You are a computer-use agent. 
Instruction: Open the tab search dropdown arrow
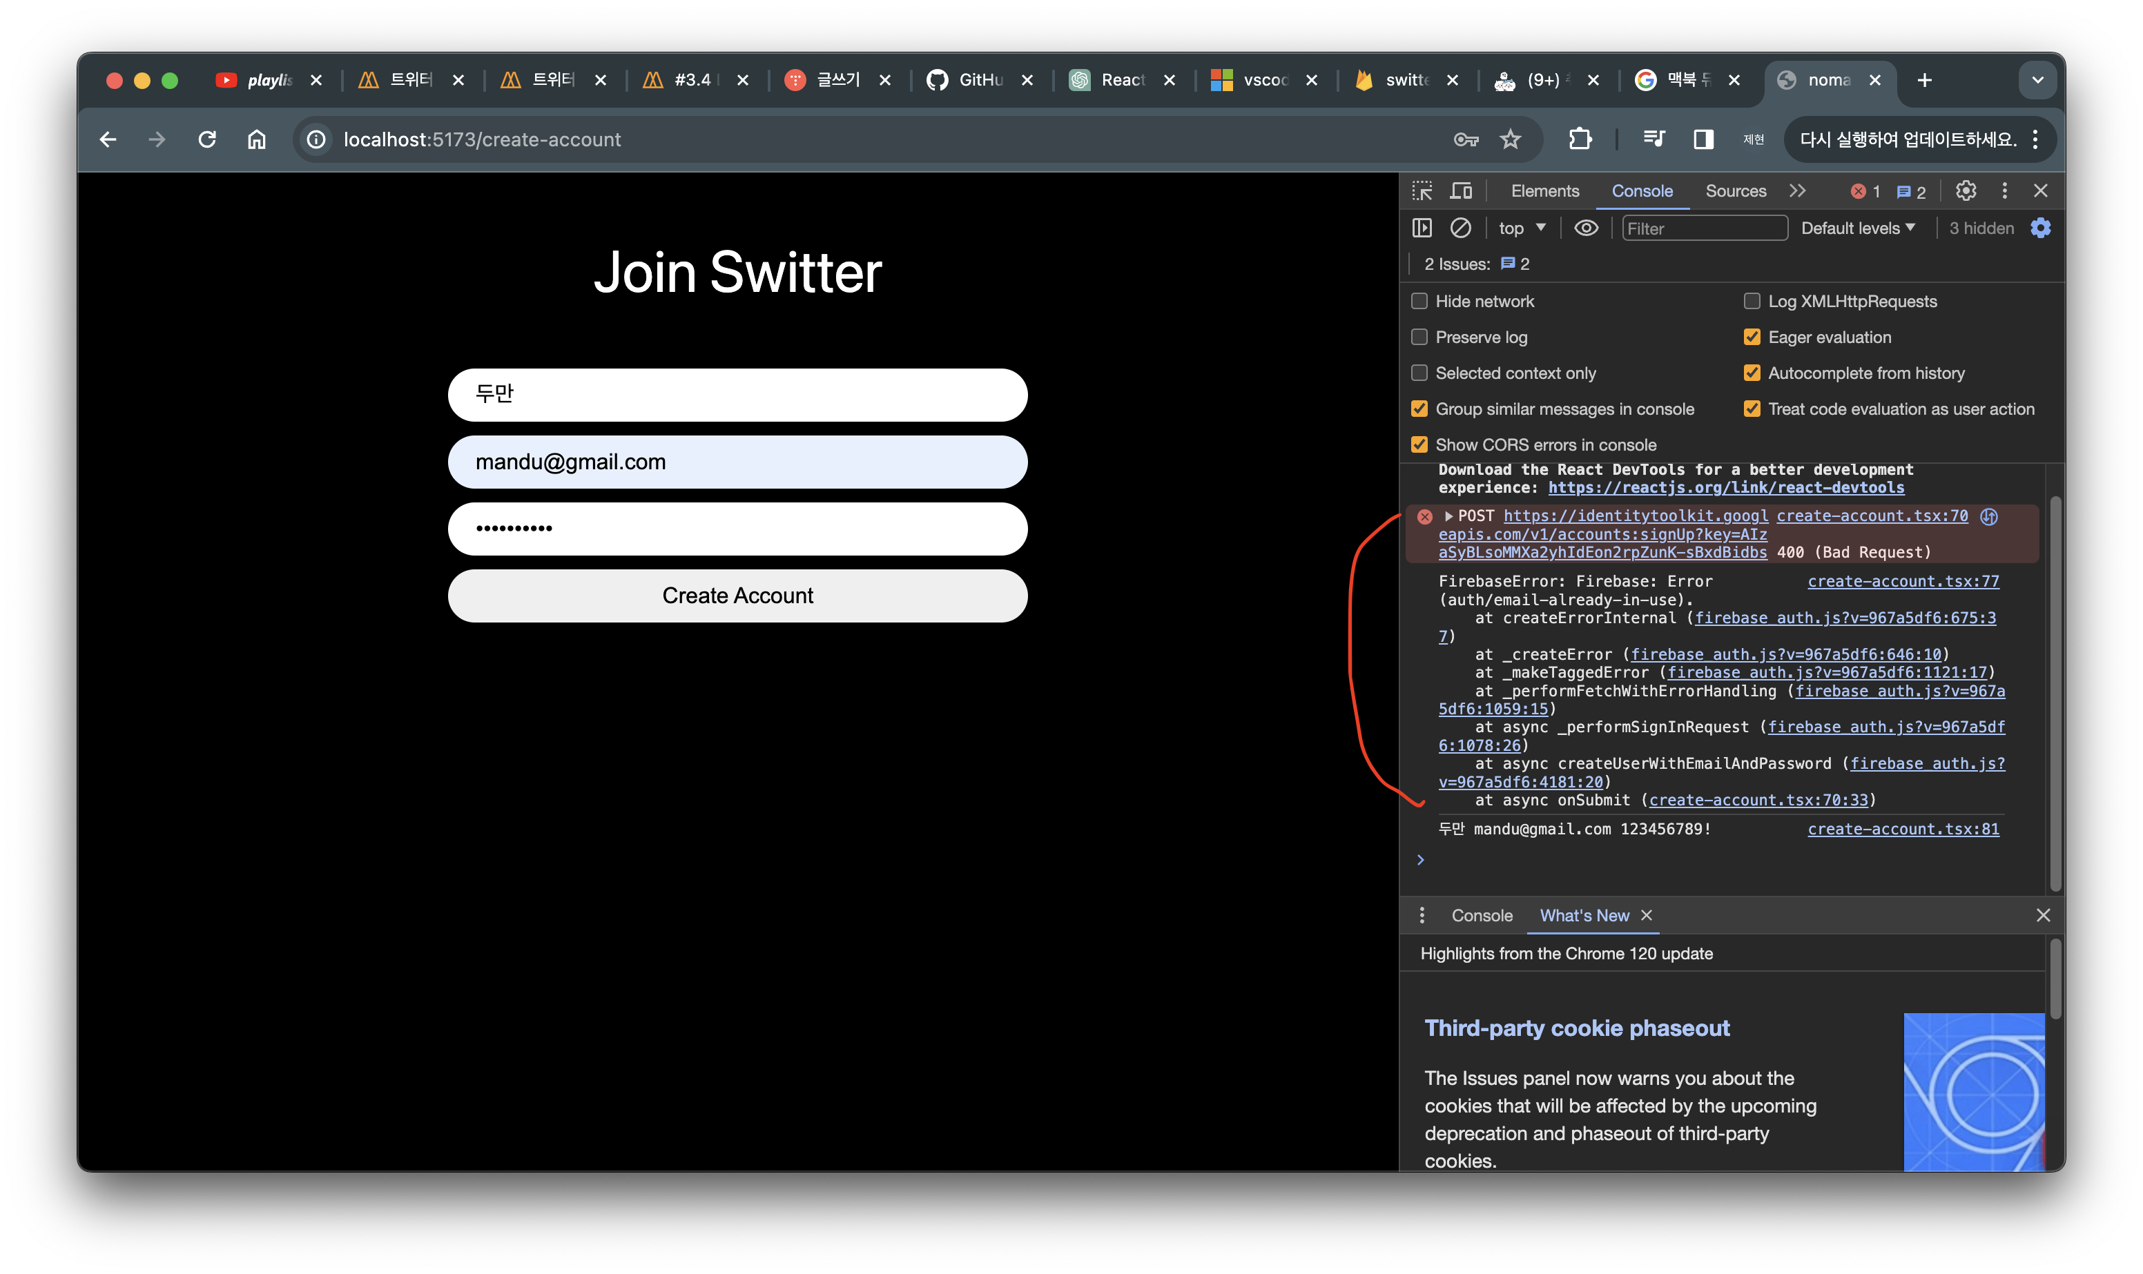(2037, 80)
